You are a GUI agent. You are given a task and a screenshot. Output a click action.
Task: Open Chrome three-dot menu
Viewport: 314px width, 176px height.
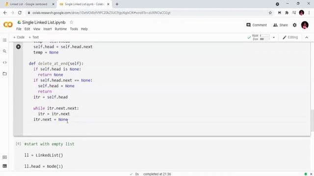pos(309,13)
